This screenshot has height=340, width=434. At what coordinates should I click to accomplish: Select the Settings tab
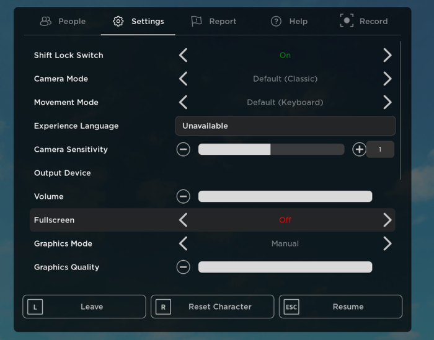[x=138, y=21]
